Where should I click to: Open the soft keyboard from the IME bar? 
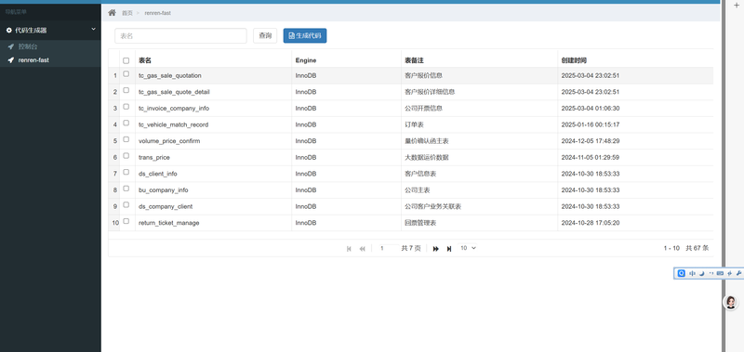(x=720, y=273)
